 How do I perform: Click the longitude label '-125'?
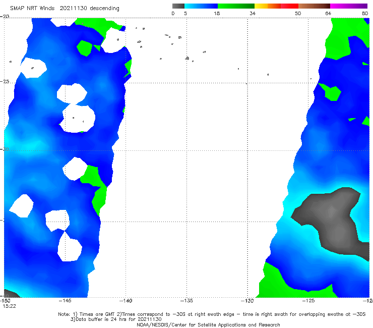tap(308, 301)
